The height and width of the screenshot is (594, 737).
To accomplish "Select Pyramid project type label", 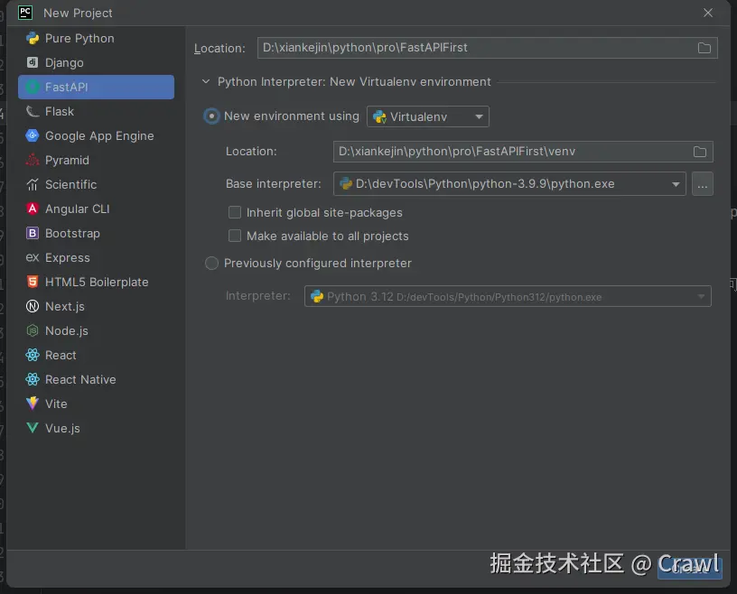I will [x=67, y=161].
